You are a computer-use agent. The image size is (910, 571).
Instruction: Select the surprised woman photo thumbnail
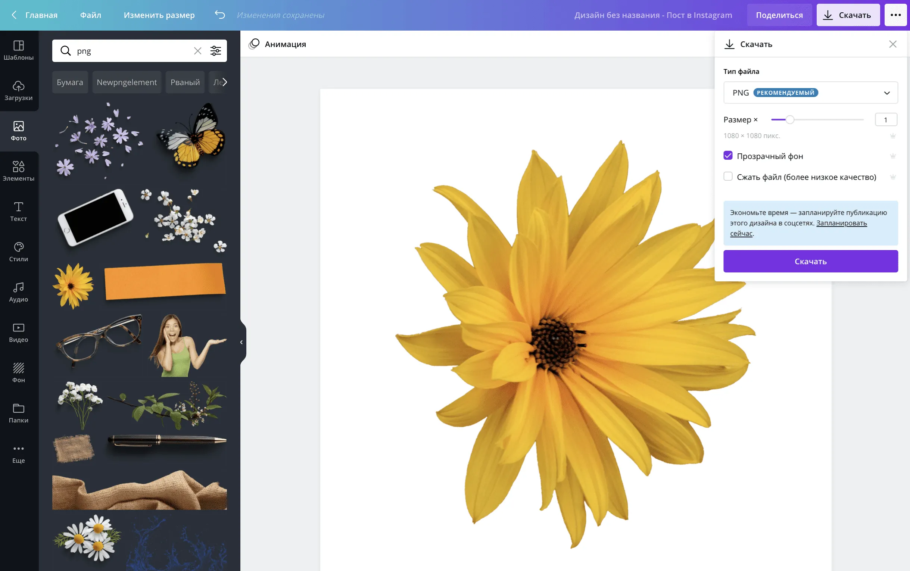[187, 345]
